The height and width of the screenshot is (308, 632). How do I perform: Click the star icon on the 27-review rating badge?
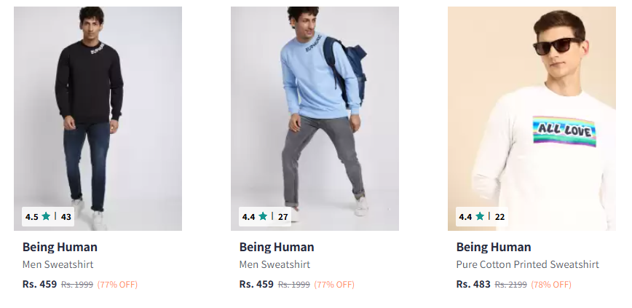263,216
